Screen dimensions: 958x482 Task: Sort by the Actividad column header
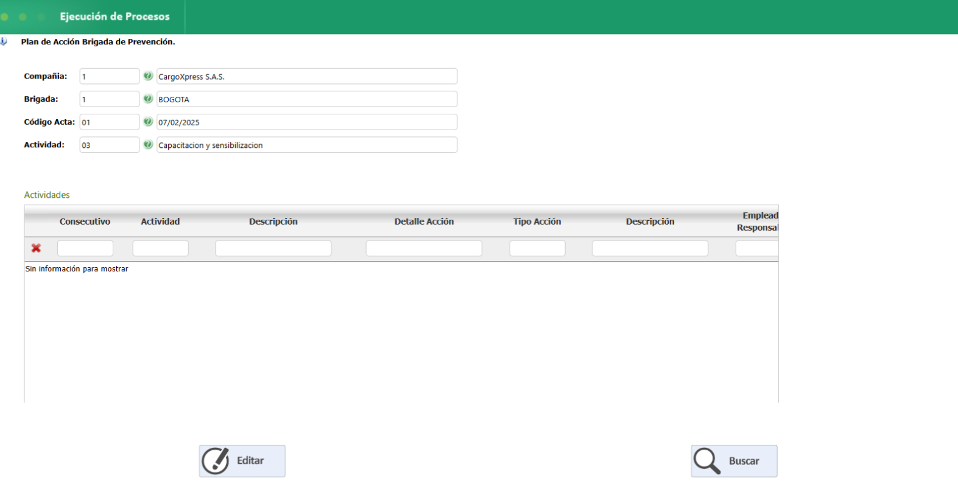click(160, 222)
